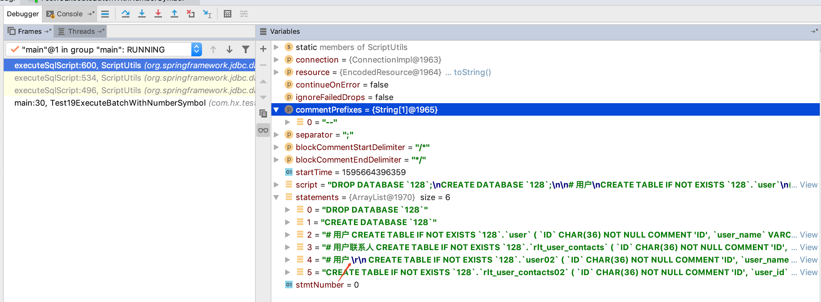This screenshot has height=302, width=821.
Task: Click the Duplicate Watch copy icon
Action: [263, 113]
